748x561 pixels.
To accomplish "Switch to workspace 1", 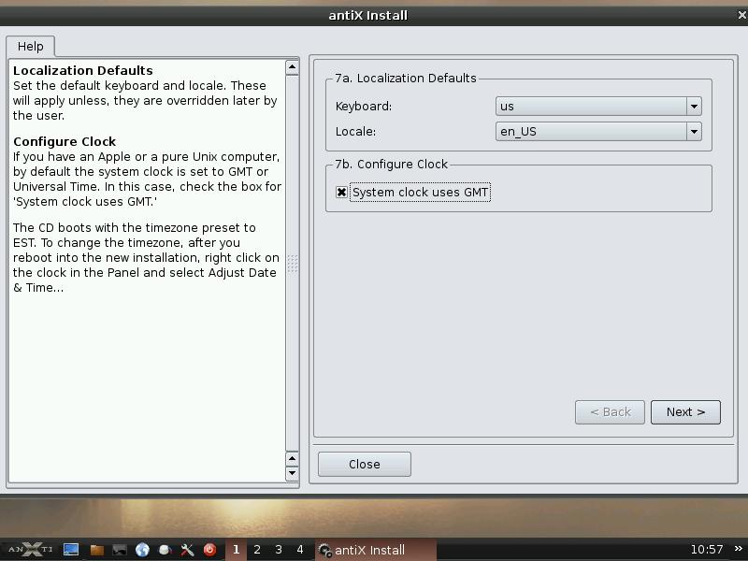I will [236, 550].
